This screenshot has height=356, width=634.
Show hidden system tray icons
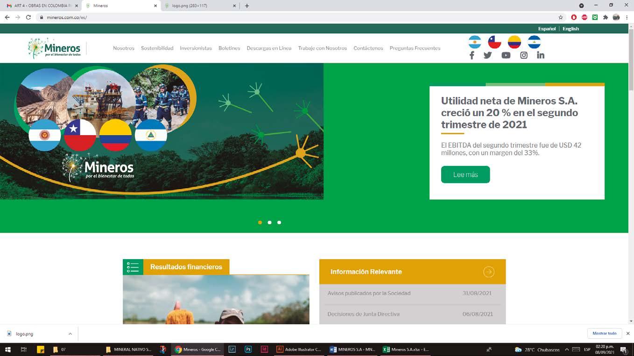click(x=567, y=349)
